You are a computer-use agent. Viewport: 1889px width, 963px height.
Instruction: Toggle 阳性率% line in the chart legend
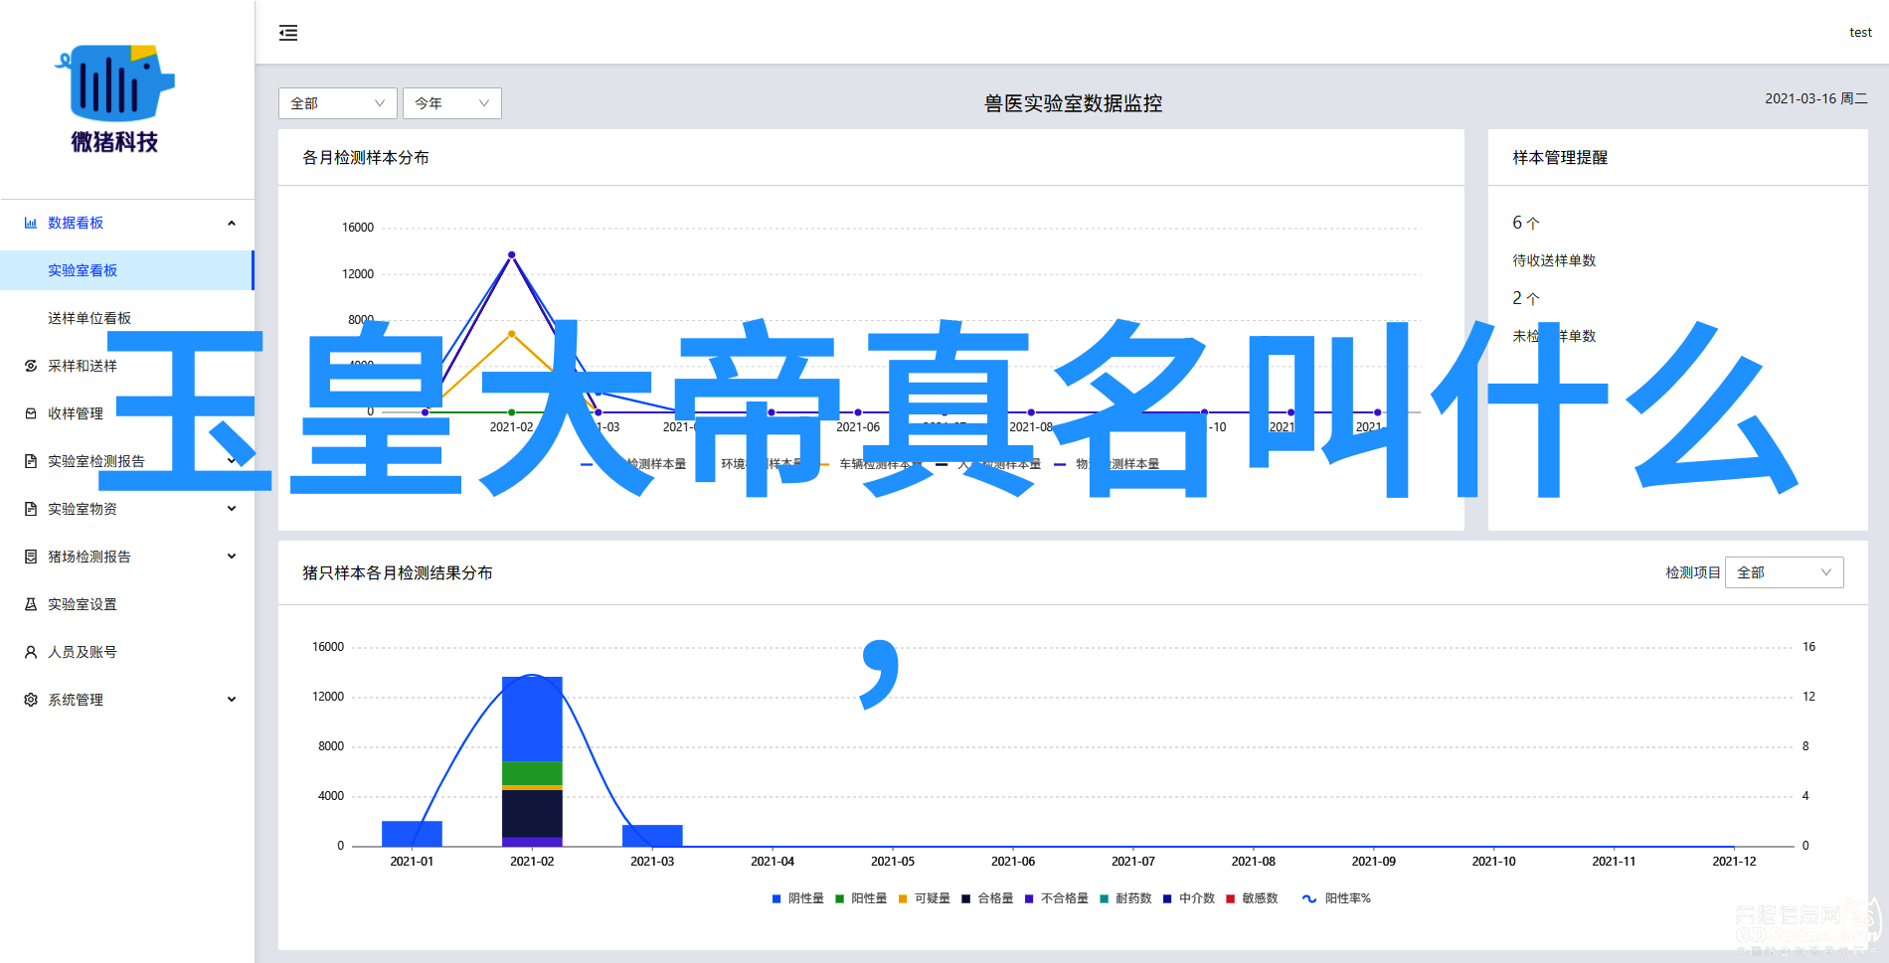1336,898
